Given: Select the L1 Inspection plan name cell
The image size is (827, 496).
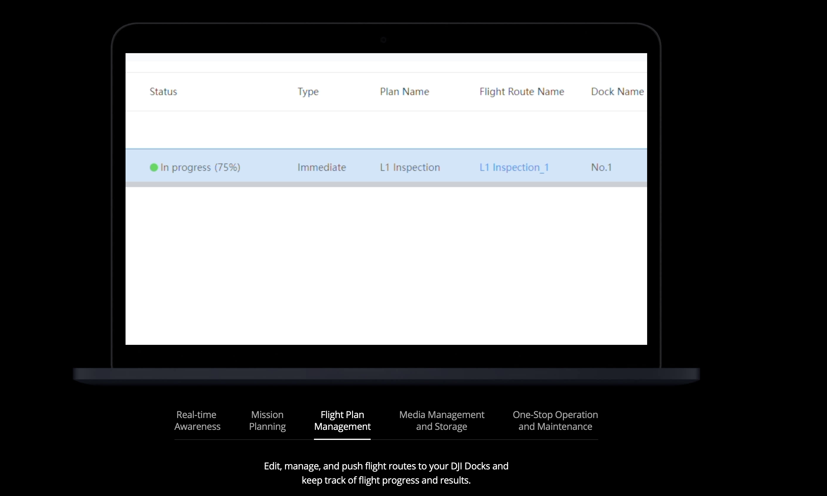Looking at the screenshot, I should (410, 167).
